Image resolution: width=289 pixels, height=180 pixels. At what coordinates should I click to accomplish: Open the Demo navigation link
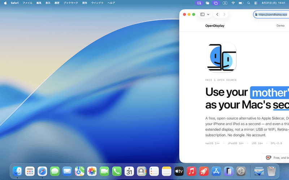pyautogui.click(x=280, y=26)
